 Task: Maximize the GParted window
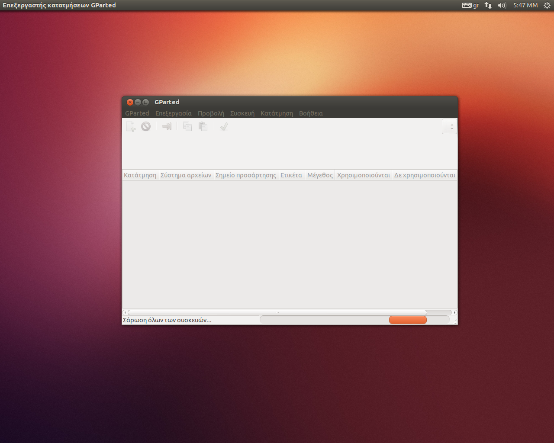(x=145, y=102)
